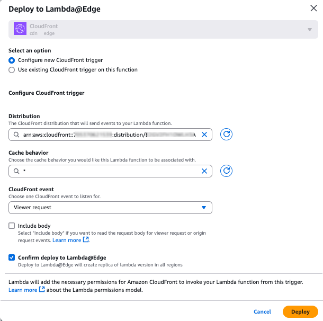Image resolution: width=323 pixels, height=321 pixels.
Task: Clear the Distribution field value
Action: tap(205, 135)
